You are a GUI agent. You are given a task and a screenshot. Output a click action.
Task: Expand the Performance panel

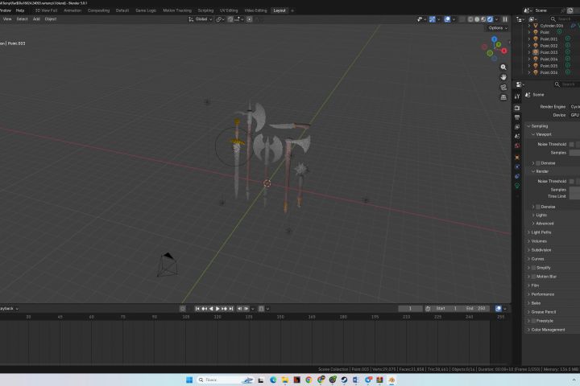tap(542, 294)
